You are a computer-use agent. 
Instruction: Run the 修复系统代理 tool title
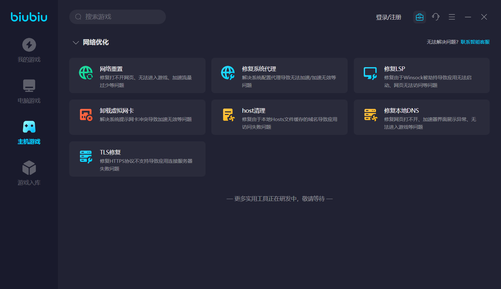[x=259, y=69]
